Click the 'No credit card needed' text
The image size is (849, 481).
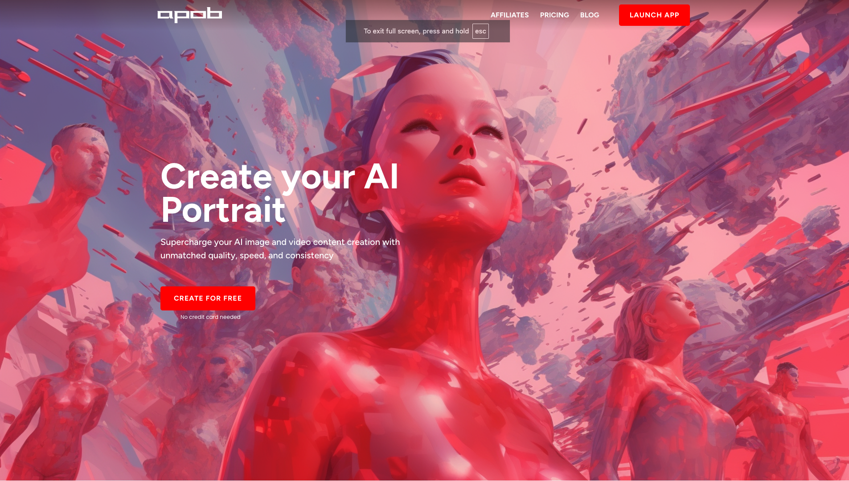[210, 317]
